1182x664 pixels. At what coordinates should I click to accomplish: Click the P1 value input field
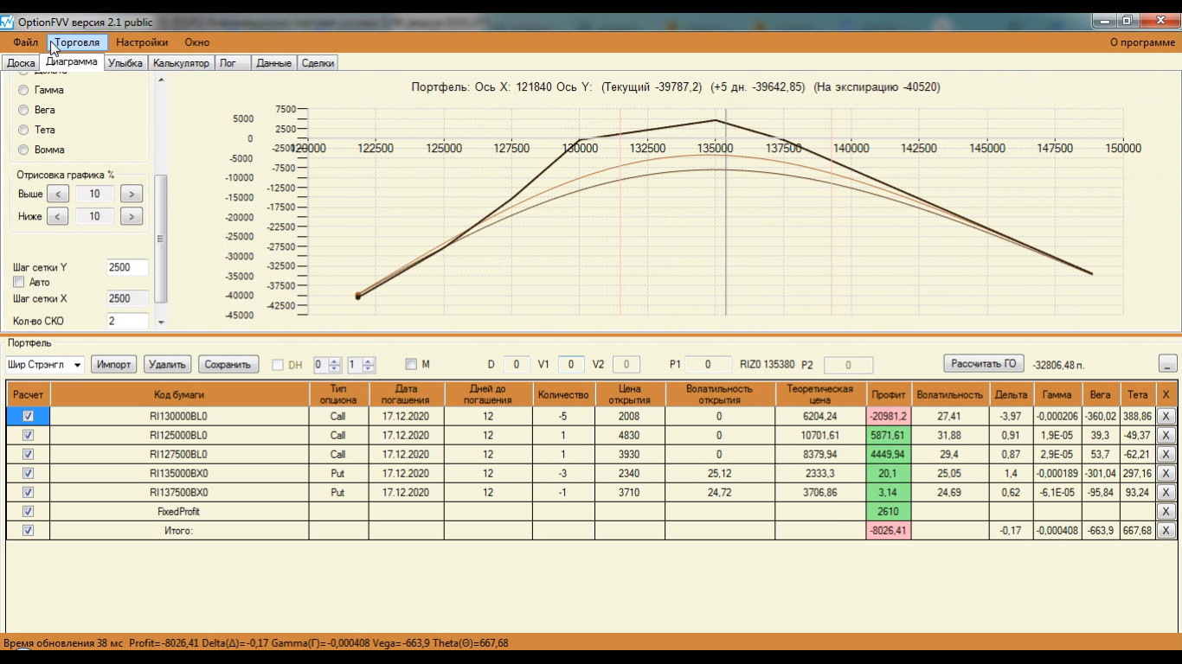click(707, 365)
